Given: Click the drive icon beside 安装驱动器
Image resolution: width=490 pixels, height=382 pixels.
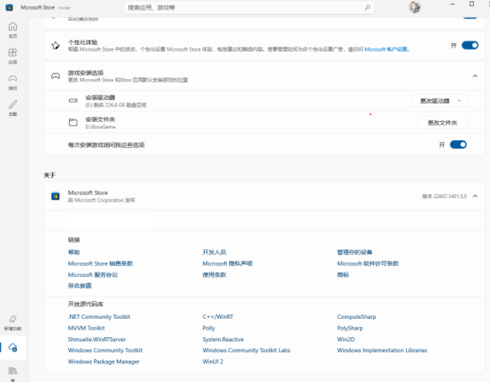Looking at the screenshot, I should pos(73,101).
